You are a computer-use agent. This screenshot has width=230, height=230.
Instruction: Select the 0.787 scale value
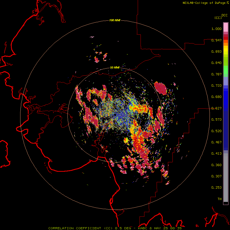pos(216,74)
